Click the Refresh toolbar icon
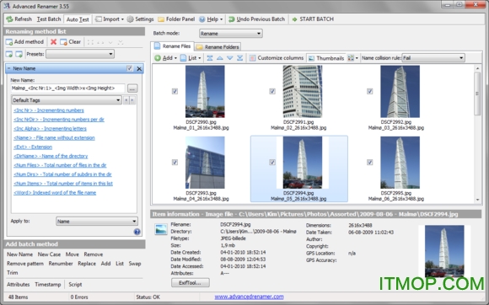Viewport: 489px width, 305px height. (x=9, y=19)
